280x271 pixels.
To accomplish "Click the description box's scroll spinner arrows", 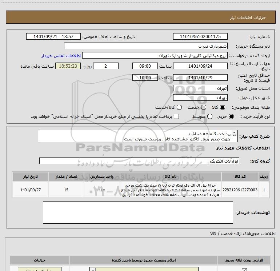I will pos(235,133).
